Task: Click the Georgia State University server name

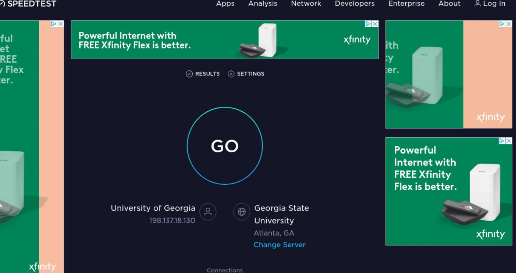Action: (281, 214)
